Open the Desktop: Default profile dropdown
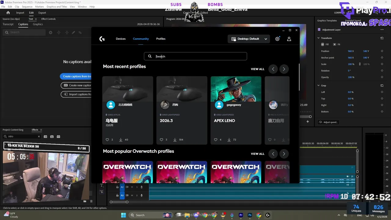The width and height of the screenshot is (391, 220). 249,39
